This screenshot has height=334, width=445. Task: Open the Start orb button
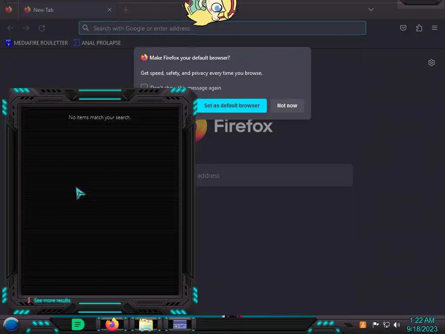click(11, 324)
